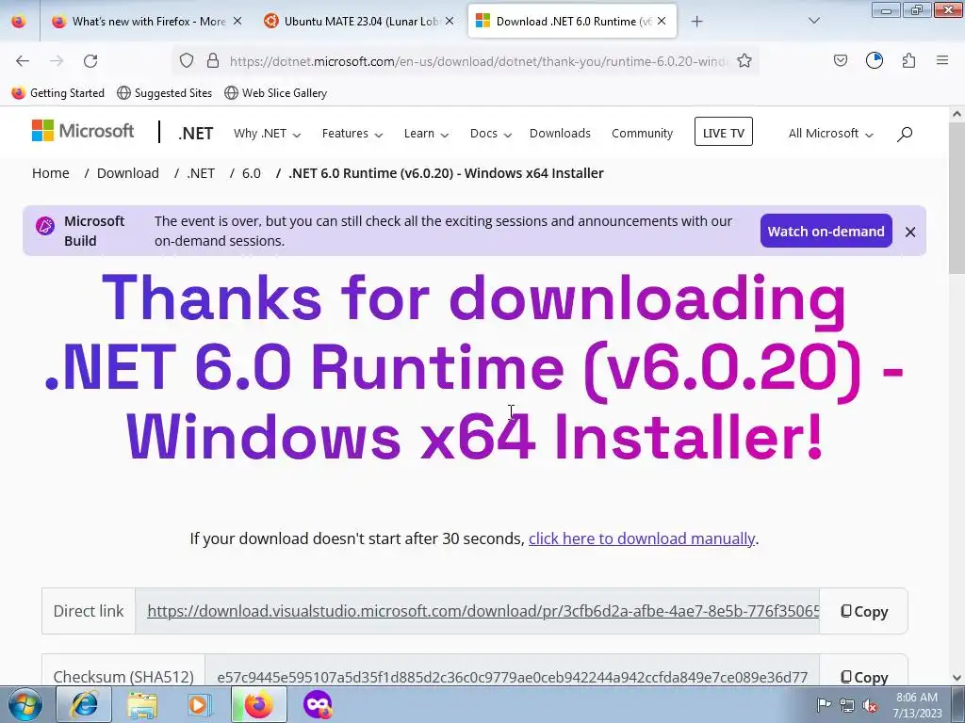Expand the Features menu
The height and width of the screenshot is (723, 965).
(352, 134)
